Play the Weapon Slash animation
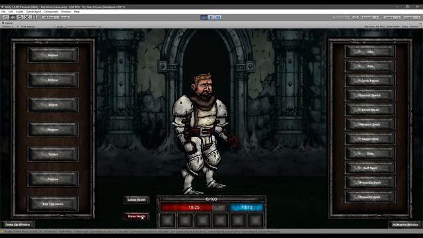423x238 pixels. pyautogui.click(x=370, y=124)
